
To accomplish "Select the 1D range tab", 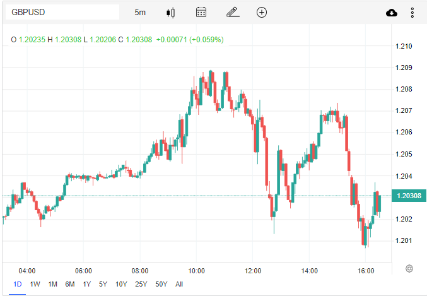I will coord(18,284).
